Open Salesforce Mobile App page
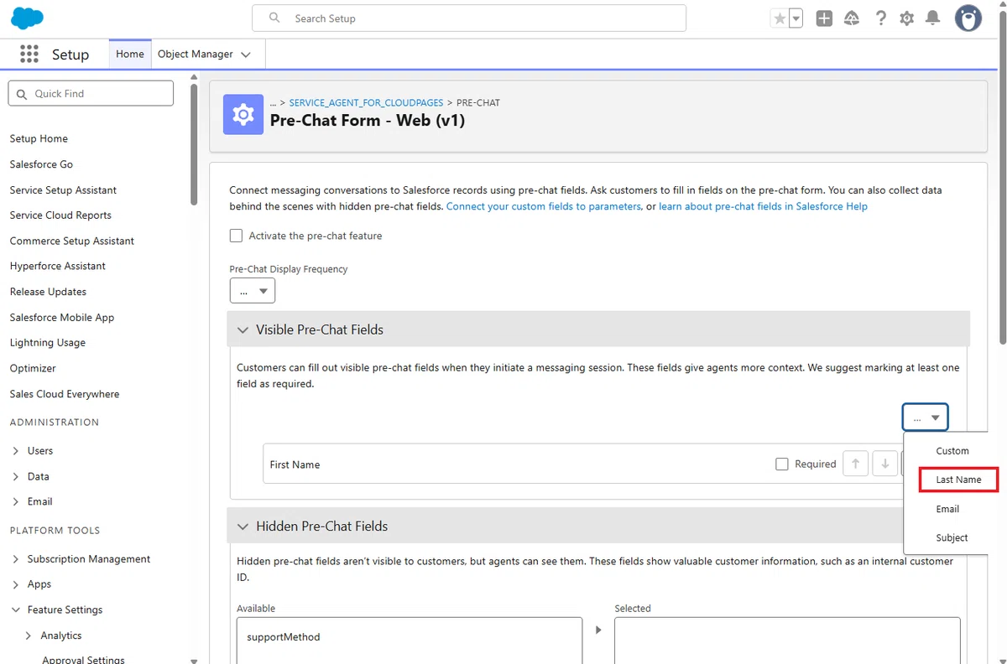 click(61, 318)
